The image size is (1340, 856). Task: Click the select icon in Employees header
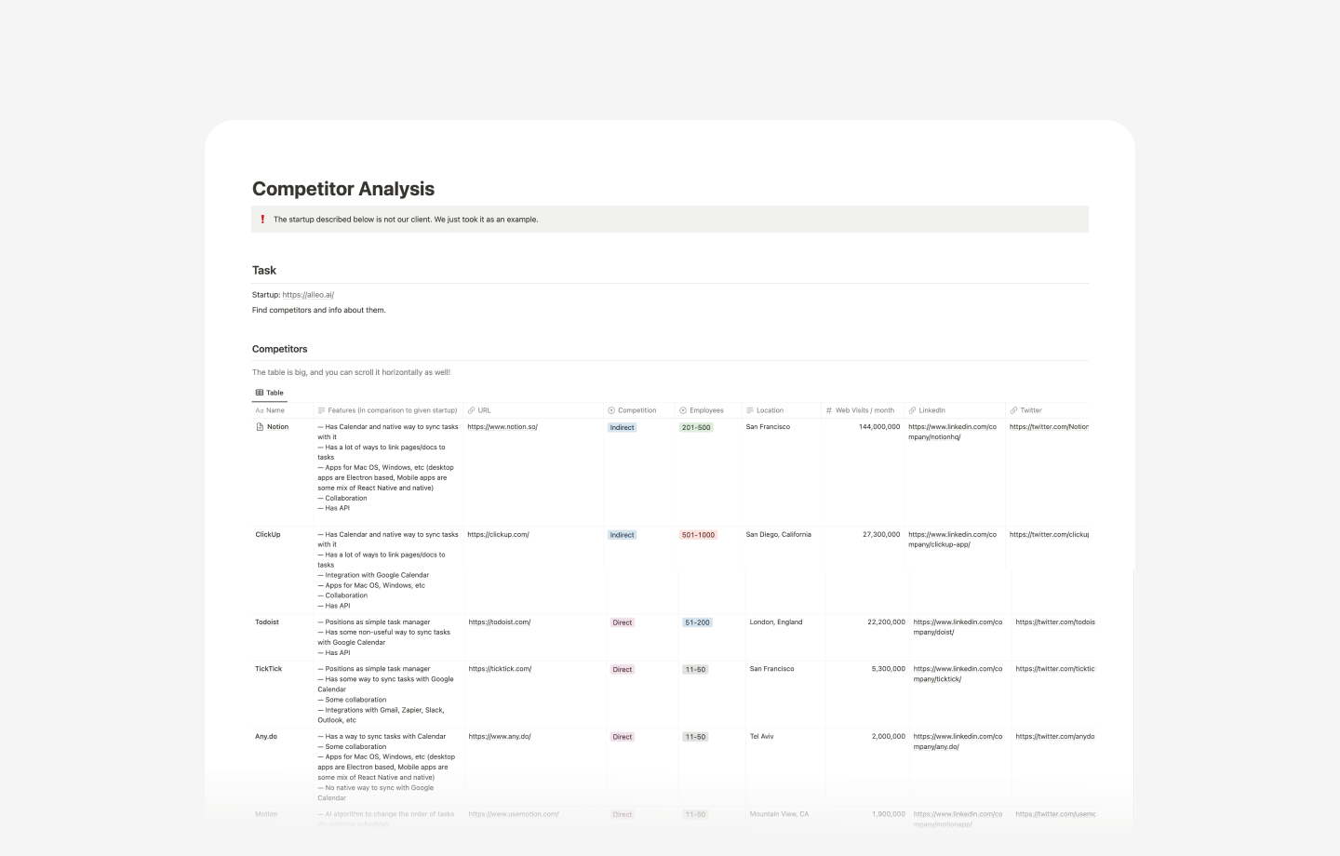tap(683, 410)
